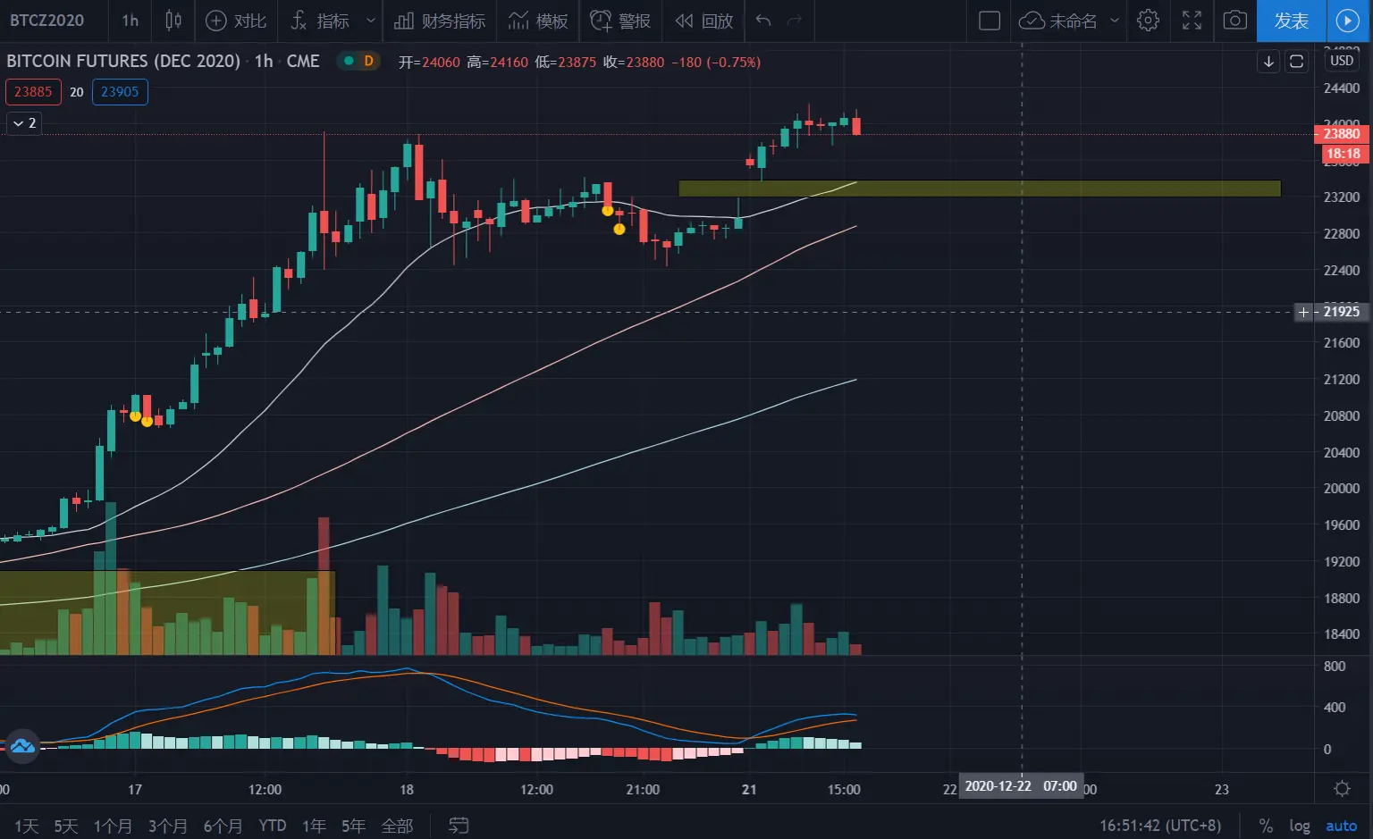Open the BTCZ2020 symbol search
This screenshot has height=839, width=1373.
pyautogui.click(x=47, y=21)
